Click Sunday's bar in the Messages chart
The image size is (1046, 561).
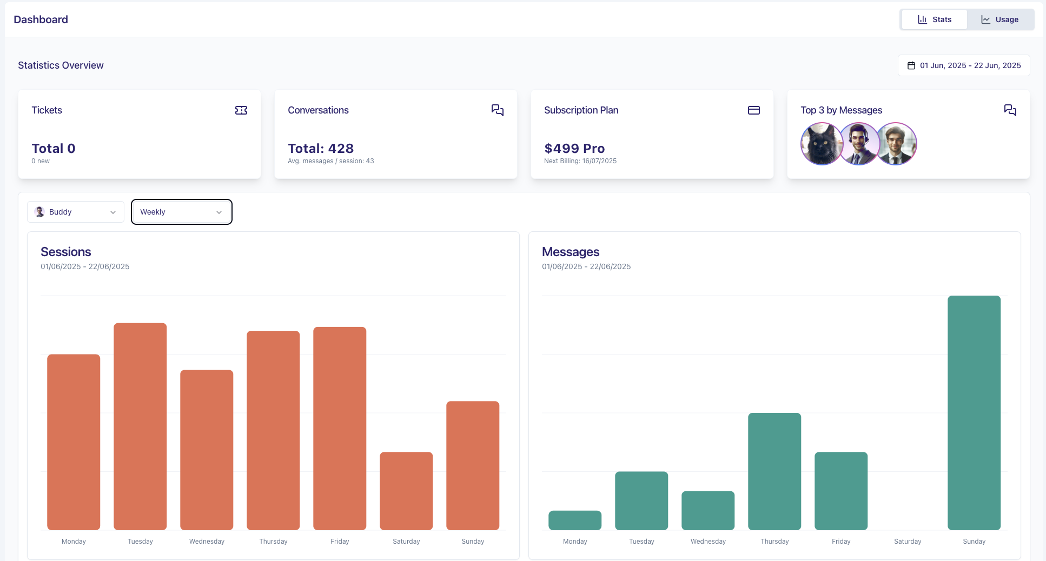tap(974, 413)
